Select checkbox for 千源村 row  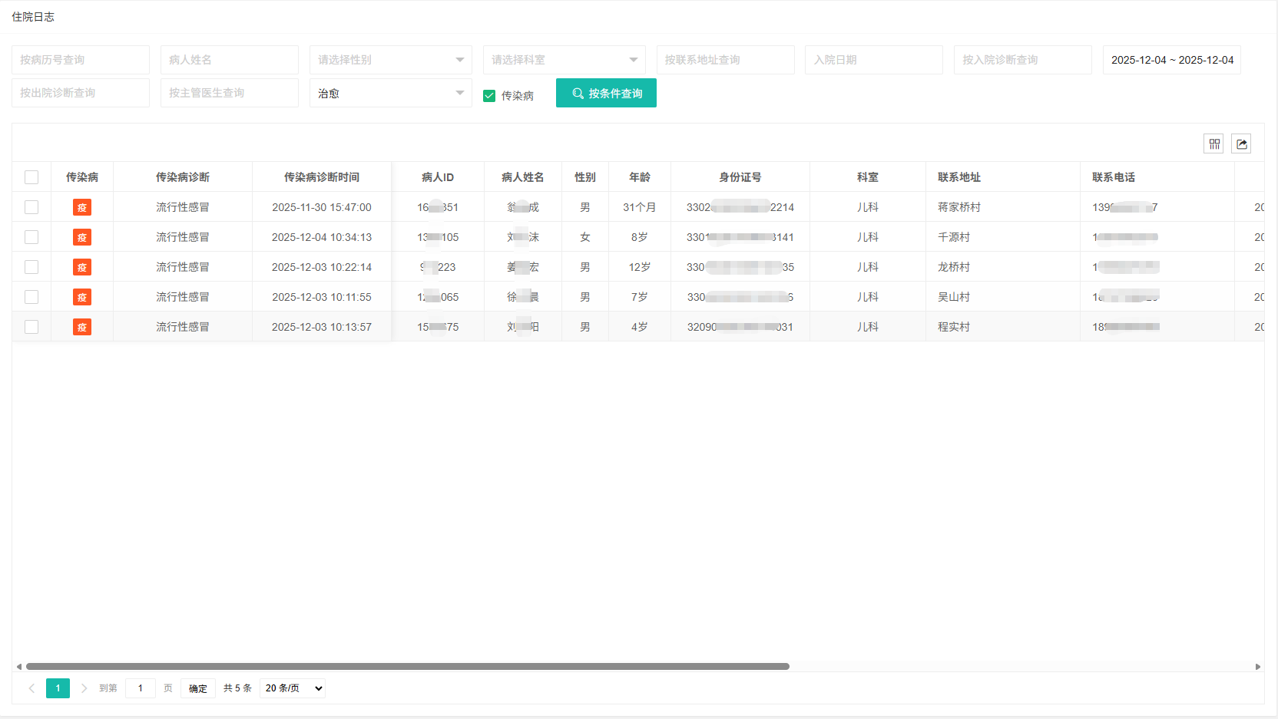31,237
